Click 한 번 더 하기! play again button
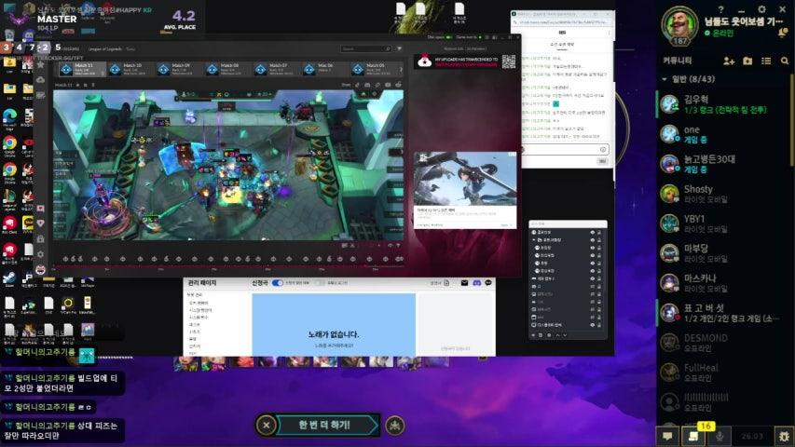Viewport: 795px width, 447px height. point(328,426)
